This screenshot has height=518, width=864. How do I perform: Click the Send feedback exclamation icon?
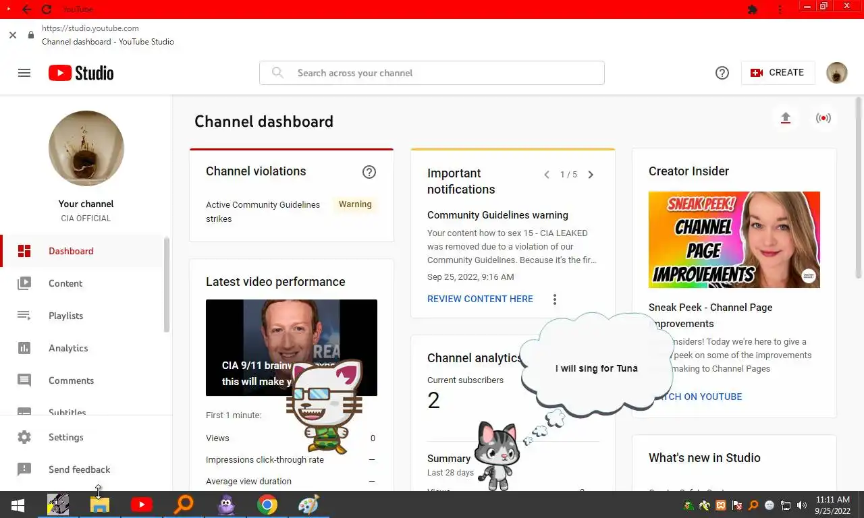click(24, 469)
